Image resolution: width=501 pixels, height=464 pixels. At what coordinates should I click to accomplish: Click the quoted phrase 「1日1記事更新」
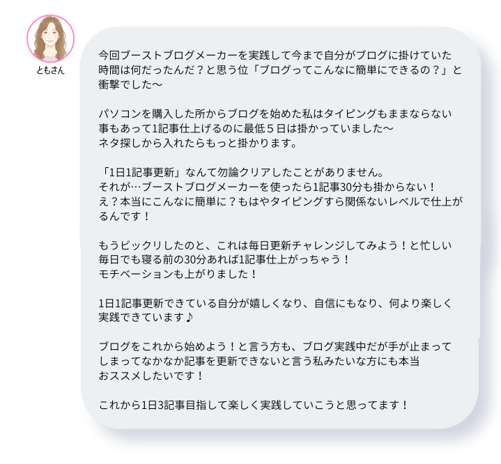(141, 172)
